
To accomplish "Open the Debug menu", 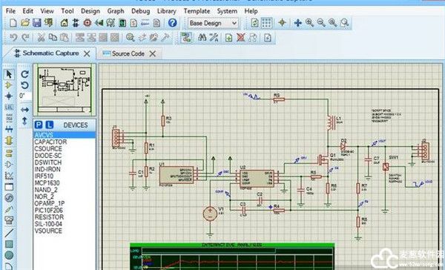I will (140, 11).
